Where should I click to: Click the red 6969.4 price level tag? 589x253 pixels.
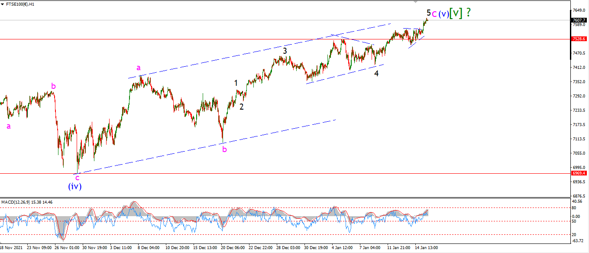(x=579, y=173)
